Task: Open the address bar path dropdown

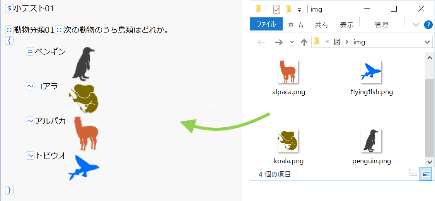Action: click(427, 42)
